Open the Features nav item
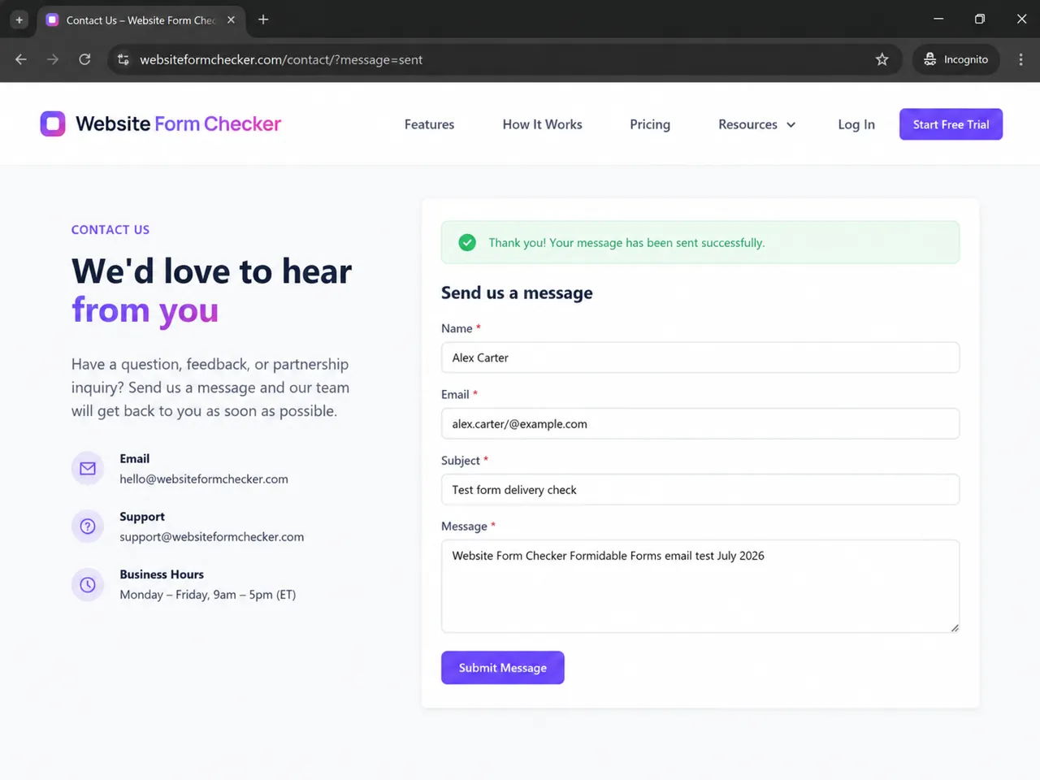Image resolution: width=1040 pixels, height=780 pixels. pyautogui.click(x=429, y=124)
